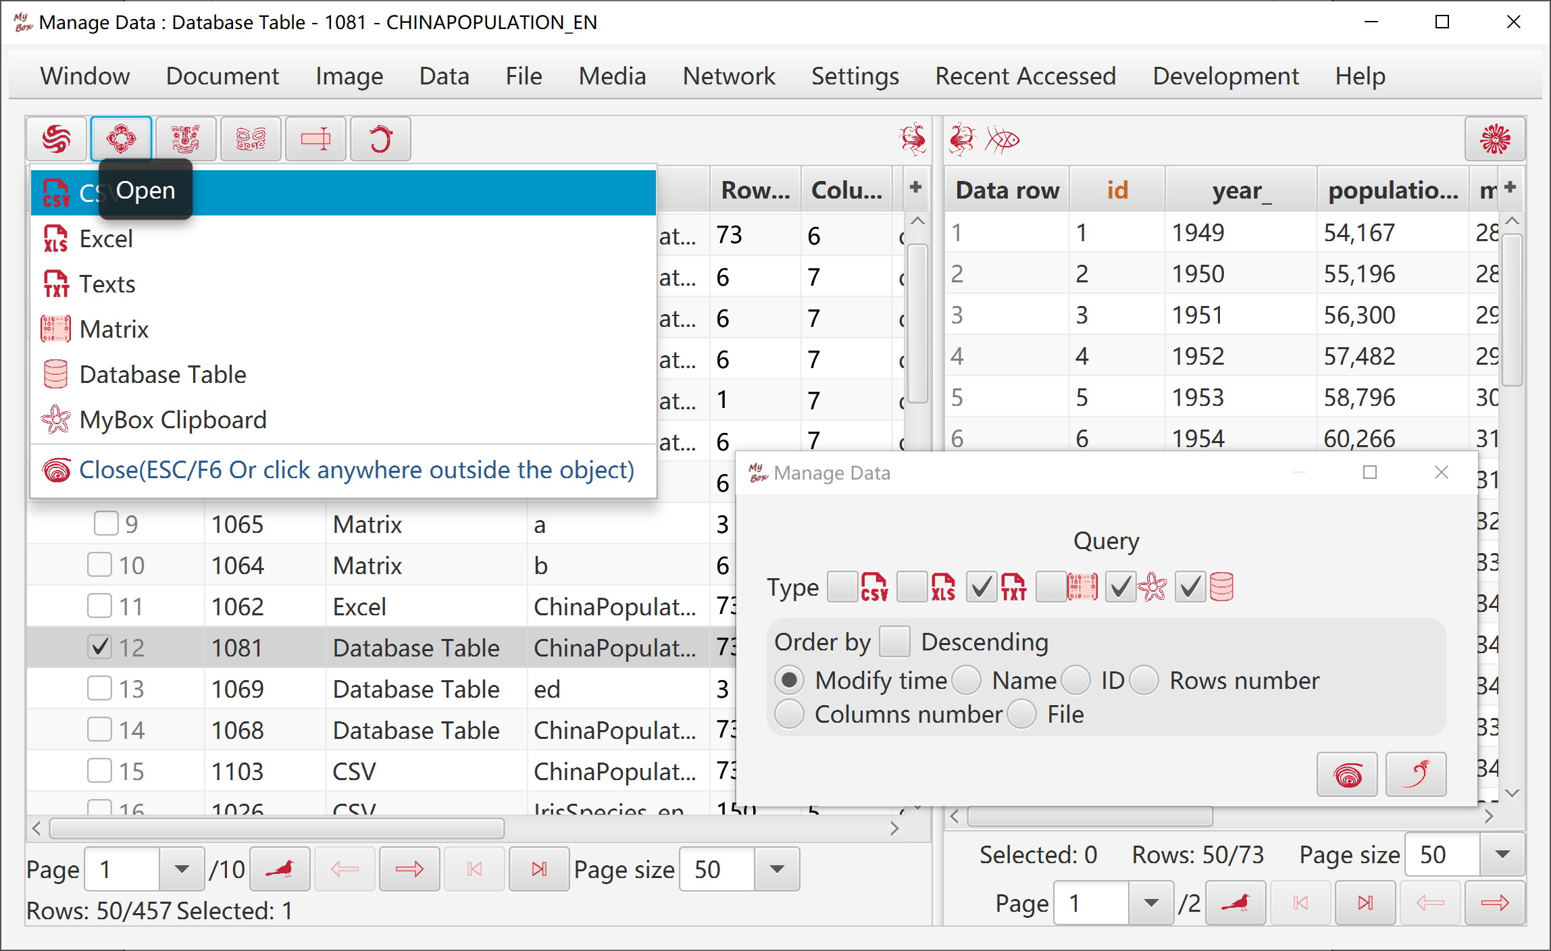Open the left Page number dropdown
The image size is (1551, 951).
[182, 869]
